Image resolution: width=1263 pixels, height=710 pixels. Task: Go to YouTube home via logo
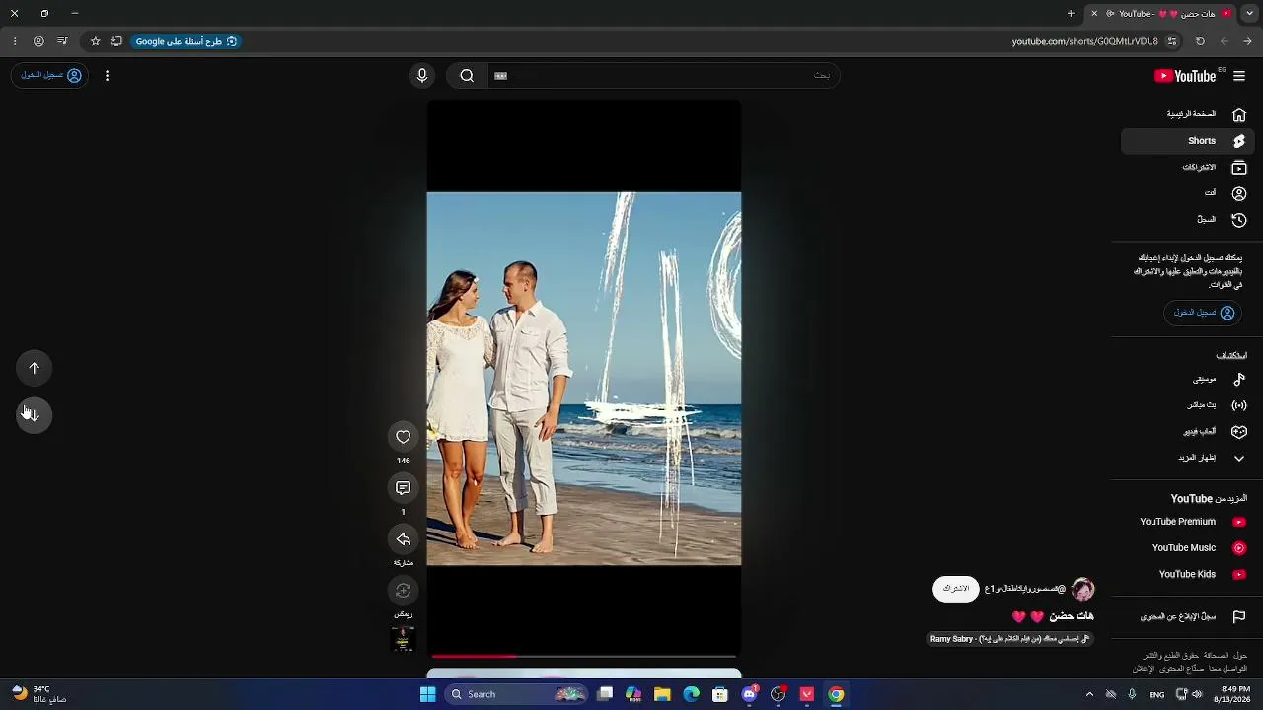pyautogui.click(x=1187, y=76)
